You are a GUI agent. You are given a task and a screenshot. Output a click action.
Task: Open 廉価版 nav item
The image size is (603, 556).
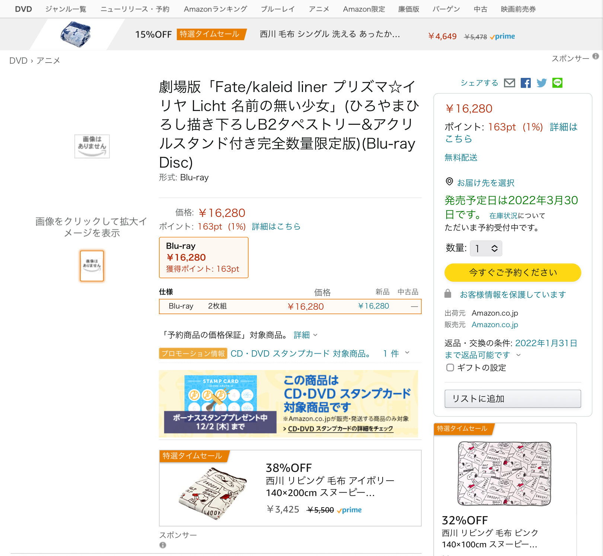coord(409,9)
